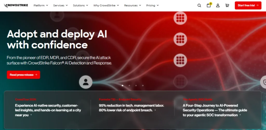This screenshot has width=266, height=130.
Task: Click the 'Adopt and deploy AI with confidence' headline
Action: coord(57,40)
